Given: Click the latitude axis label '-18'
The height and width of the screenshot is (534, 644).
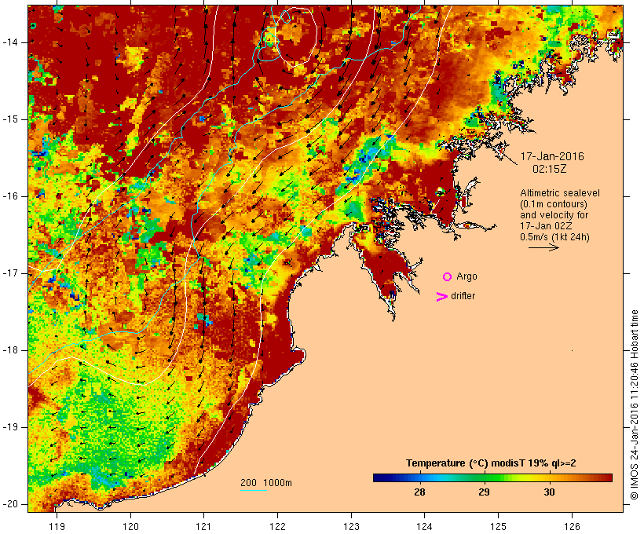Looking at the screenshot, I should tap(9, 350).
